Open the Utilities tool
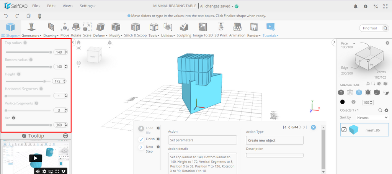The height and width of the screenshot is (174, 392). click(x=168, y=30)
